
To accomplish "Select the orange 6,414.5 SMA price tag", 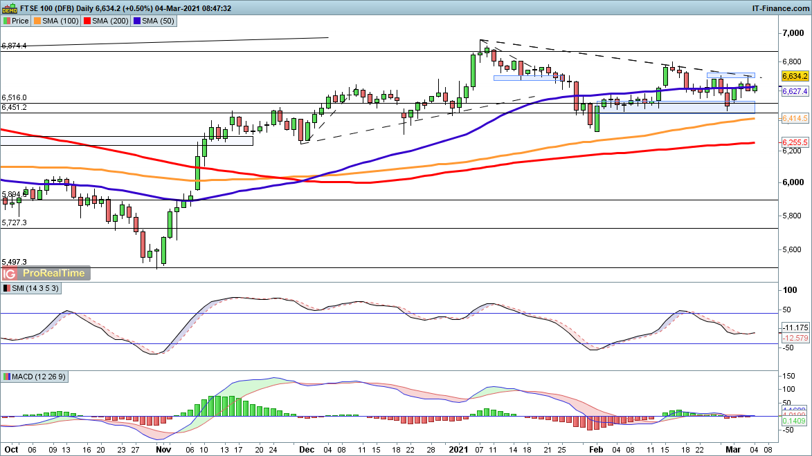I will tap(795, 119).
